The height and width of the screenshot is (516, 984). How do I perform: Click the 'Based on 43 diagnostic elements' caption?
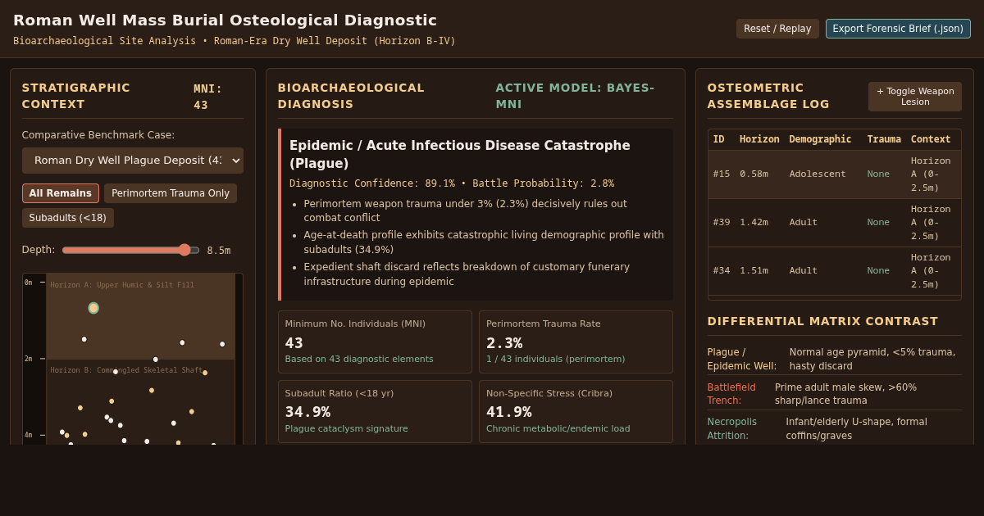click(359, 359)
